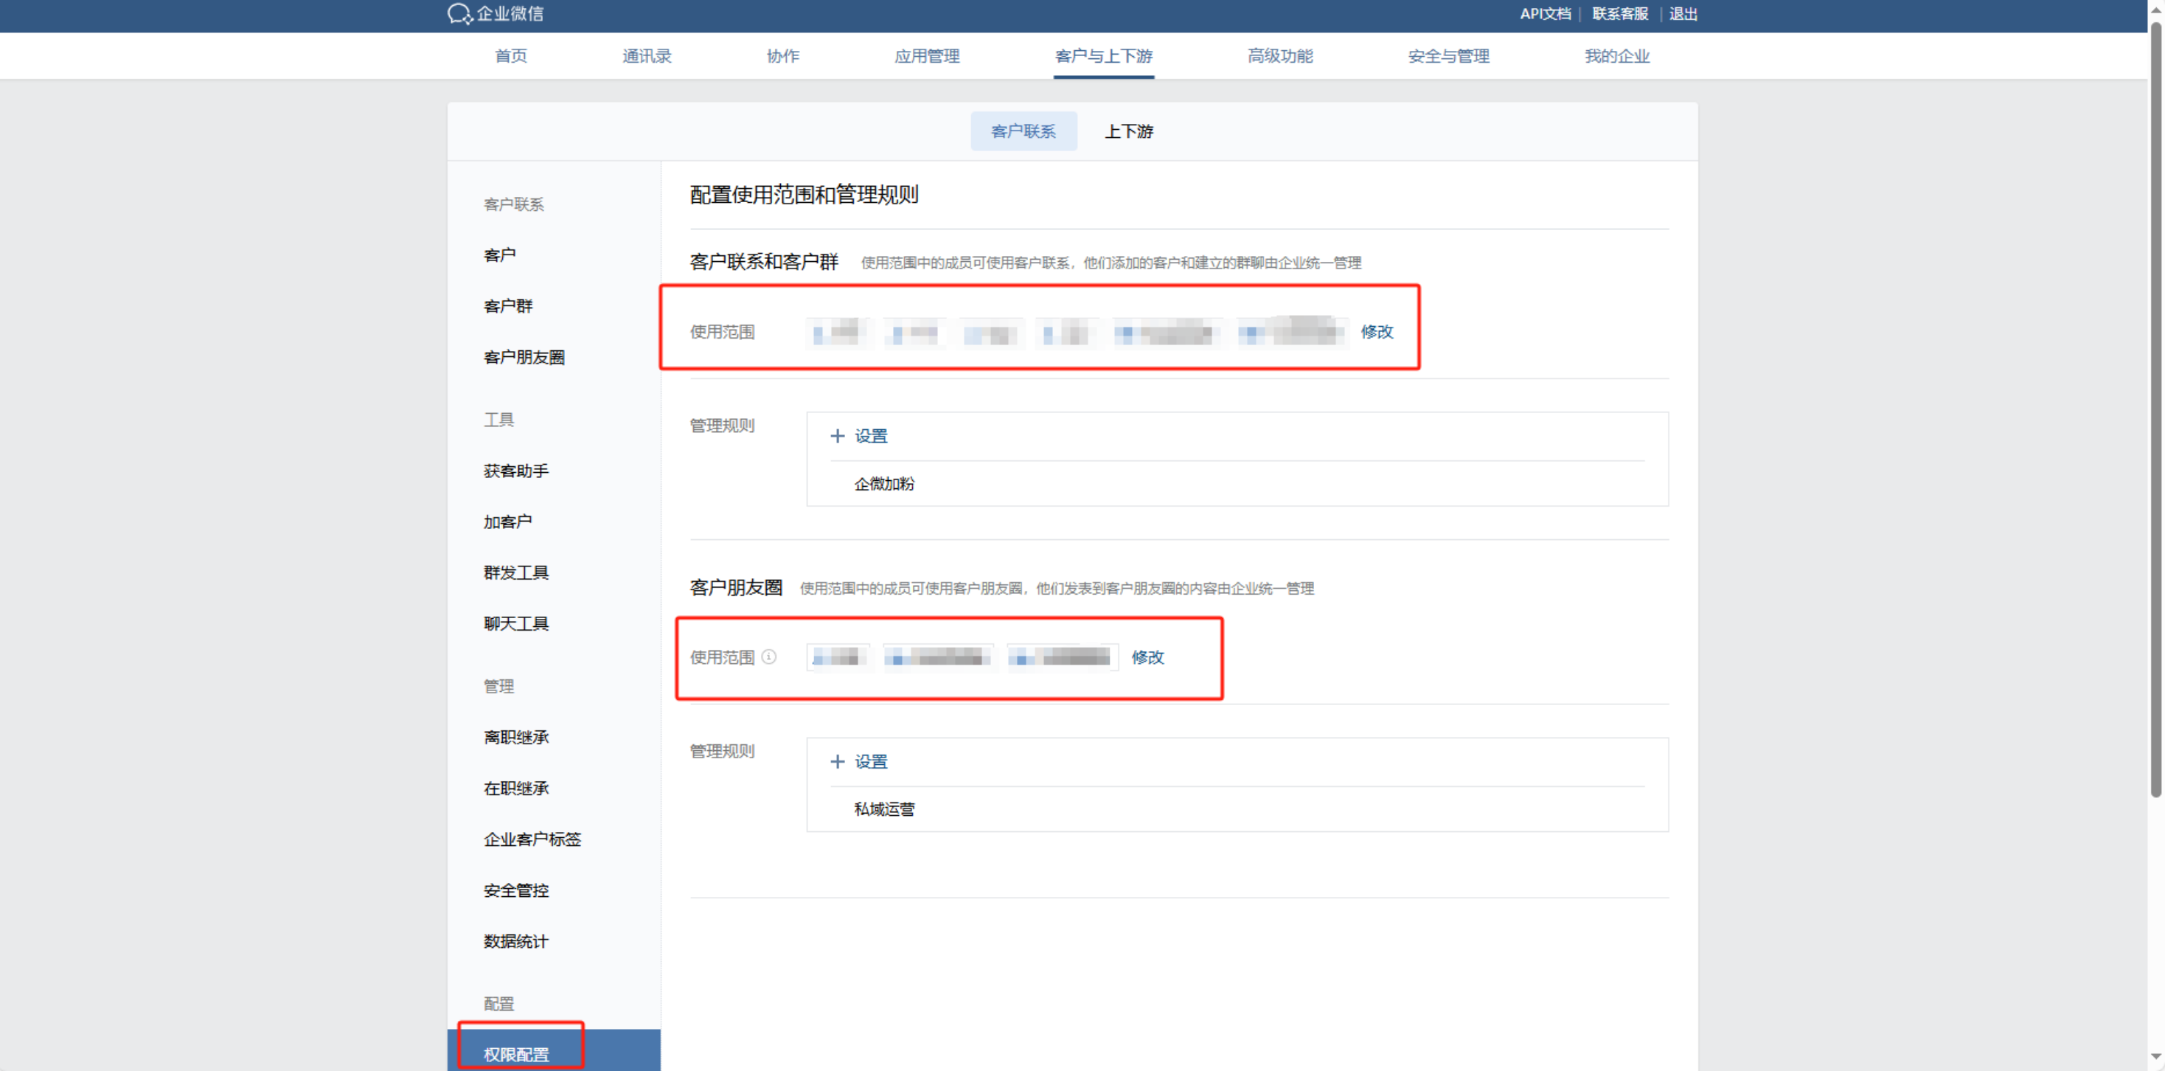Switch to the 上下游 tab
Image resolution: width=2165 pixels, height=1071 pixels.
coord(1129,131)
